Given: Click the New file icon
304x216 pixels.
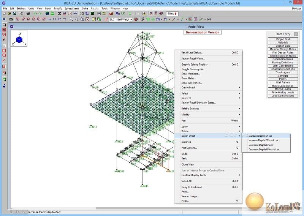Looking at the screenshot, I should [x=4, y=13].
